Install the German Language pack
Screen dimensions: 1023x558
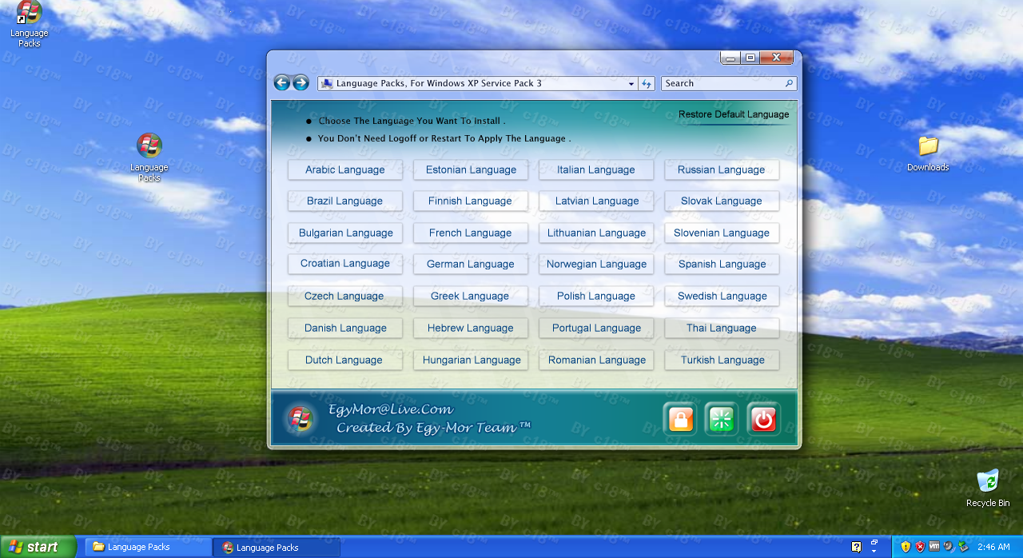coord(471,264)
